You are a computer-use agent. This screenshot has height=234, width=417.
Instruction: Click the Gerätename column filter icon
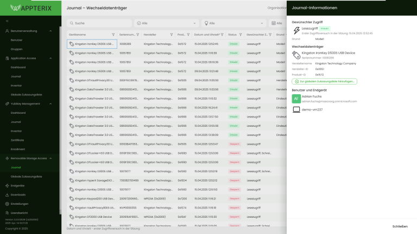113,34
